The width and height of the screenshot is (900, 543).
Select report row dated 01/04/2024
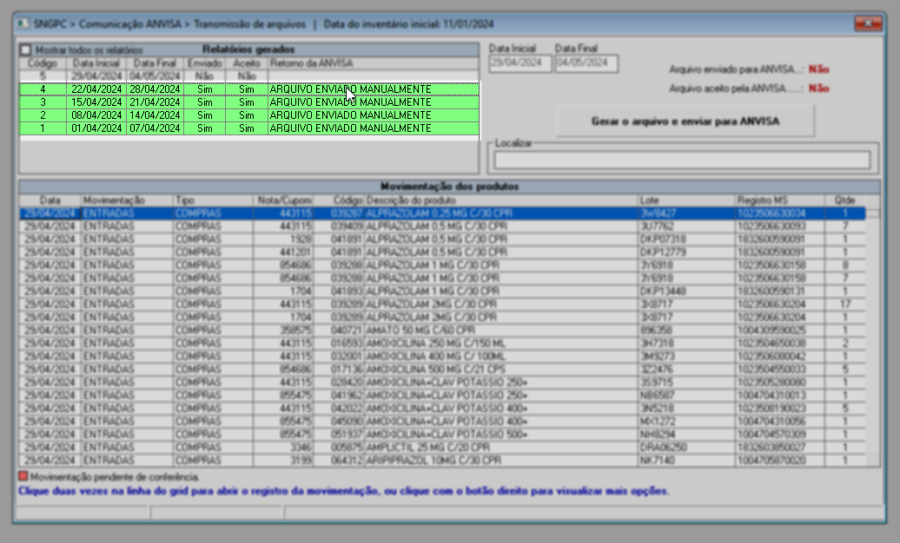tap(249, 128)
